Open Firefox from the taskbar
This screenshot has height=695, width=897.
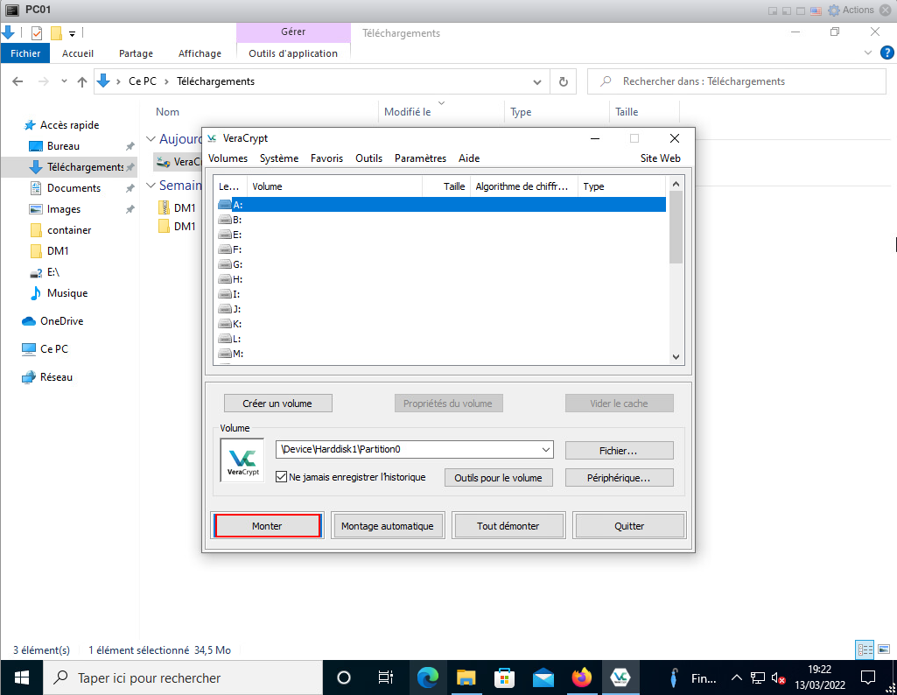coord(581,677)
